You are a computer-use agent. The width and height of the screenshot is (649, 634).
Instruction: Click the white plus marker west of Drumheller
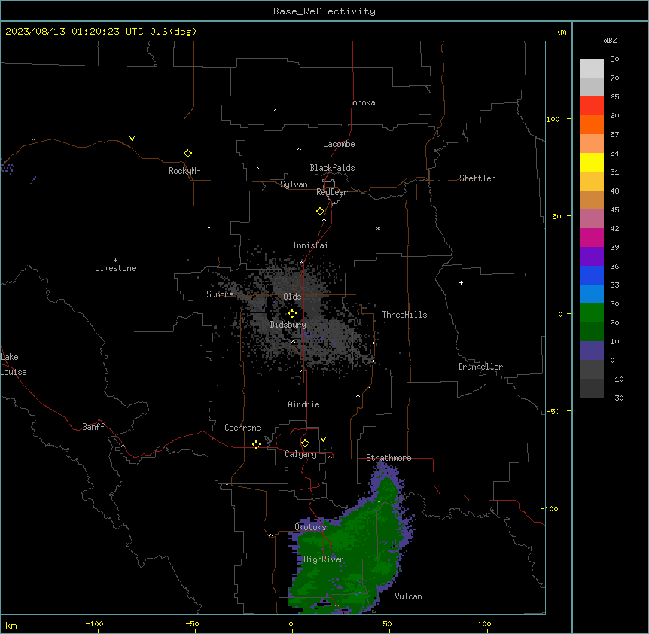tap(461, 282)
